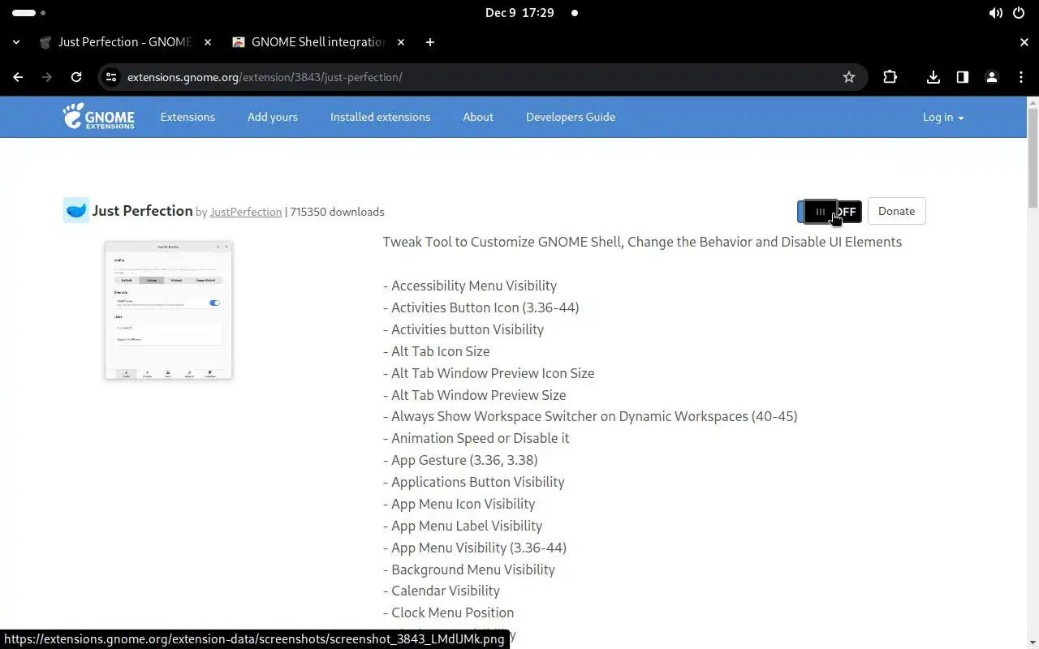Image resolution: width=1039 pixels, height=649 pixels.
Task: Open the extension screenshot thumbnail
Action: 168,310
